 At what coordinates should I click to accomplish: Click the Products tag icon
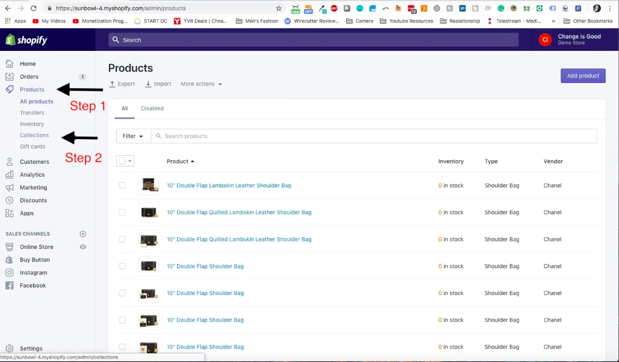10,89
